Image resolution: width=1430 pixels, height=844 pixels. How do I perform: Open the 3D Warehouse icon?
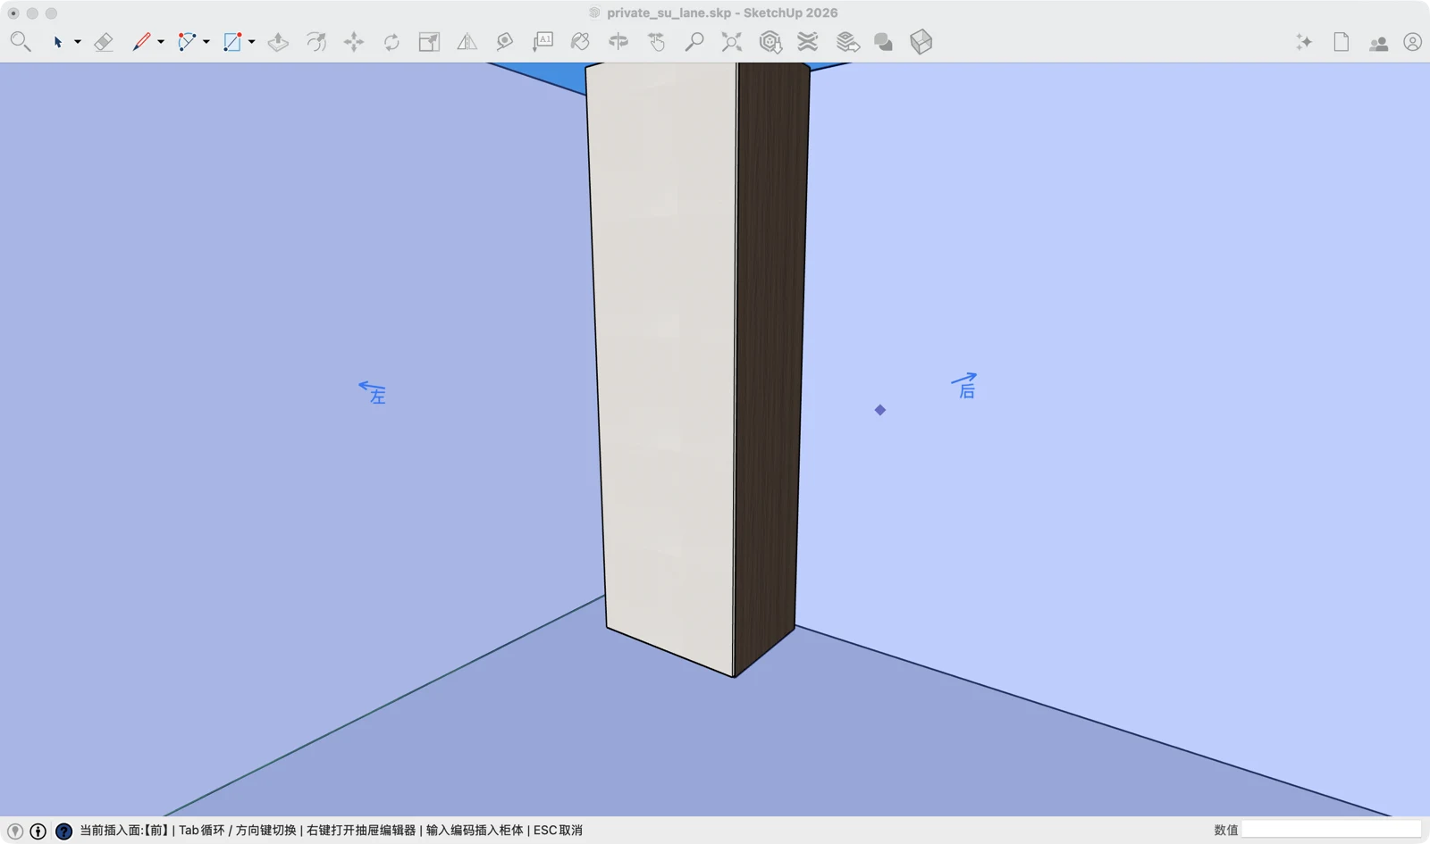coord(770,42)
